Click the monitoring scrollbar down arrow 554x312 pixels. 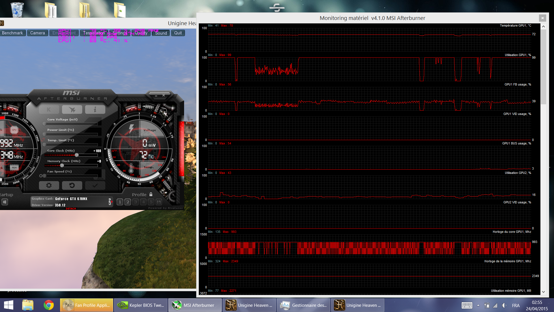[x=543, y=292]
